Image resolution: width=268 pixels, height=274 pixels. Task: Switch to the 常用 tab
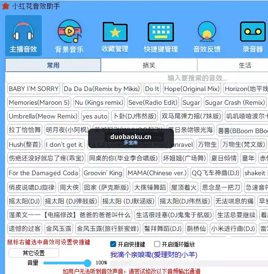tap(53, 65)
